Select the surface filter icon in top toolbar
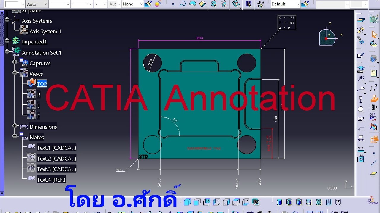Screen dimensions: 380x213 [192, 4]
